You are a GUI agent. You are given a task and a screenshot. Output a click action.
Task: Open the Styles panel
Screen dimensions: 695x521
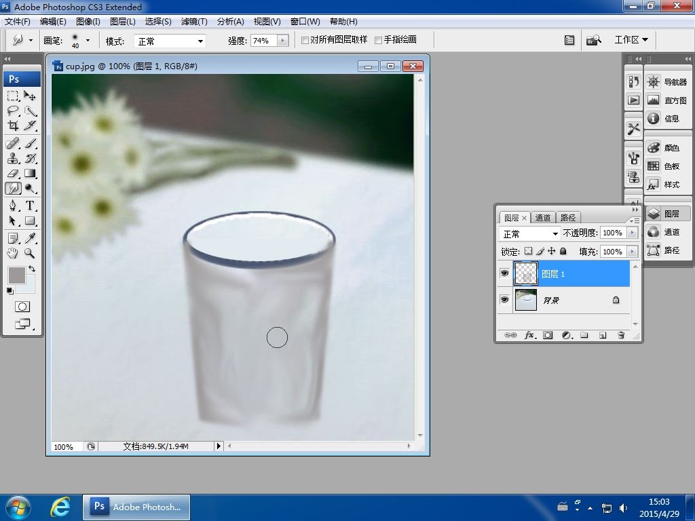tap(666, 185)
